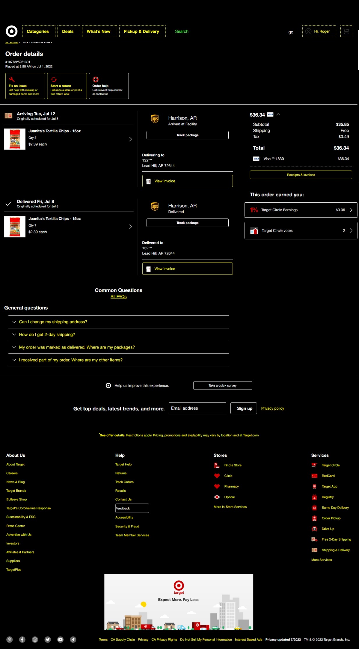Expand 'How do I get 2-day shipping?'
The width and height of the screenshot is (359, 649).
(x=47, y=335)
